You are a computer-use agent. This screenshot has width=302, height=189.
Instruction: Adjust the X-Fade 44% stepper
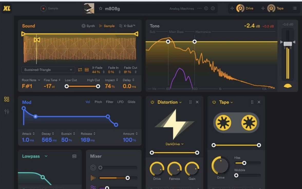(x=104, y=72)
